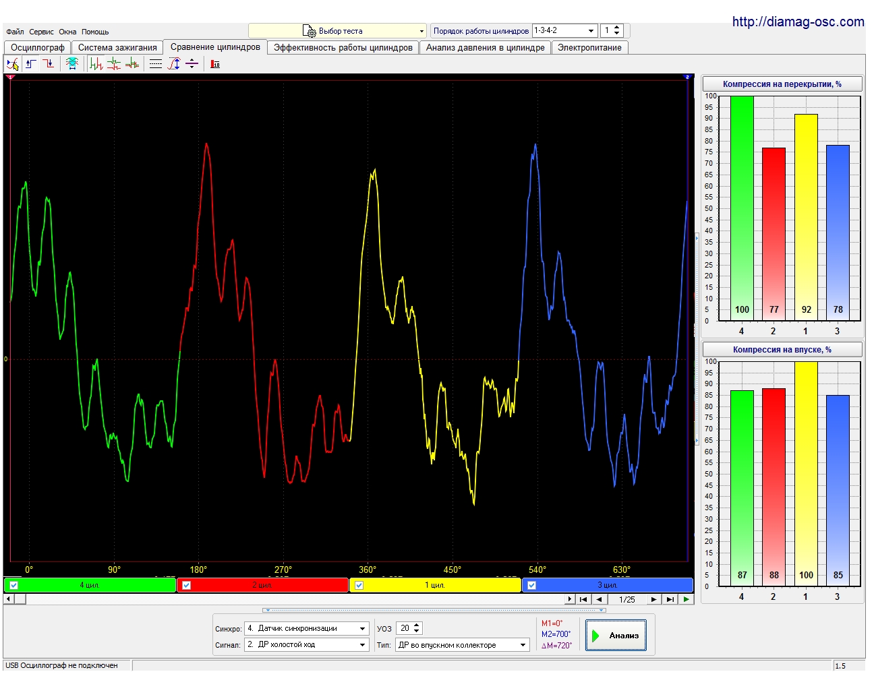The height and width of the screenshot is (674, 874).
Task: Click the 1/25 frame counter
Action: coord(627,599)
